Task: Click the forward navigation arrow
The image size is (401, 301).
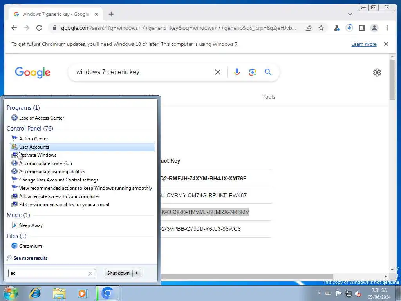Action: (27, 28)
